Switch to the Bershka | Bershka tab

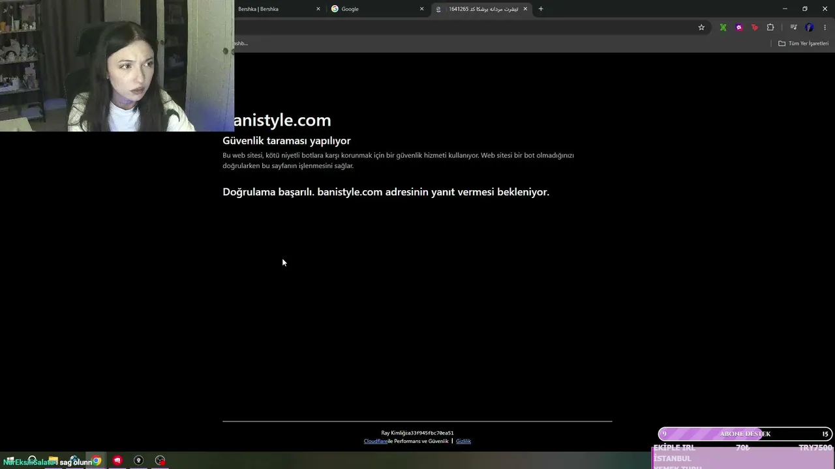(275, 9)
